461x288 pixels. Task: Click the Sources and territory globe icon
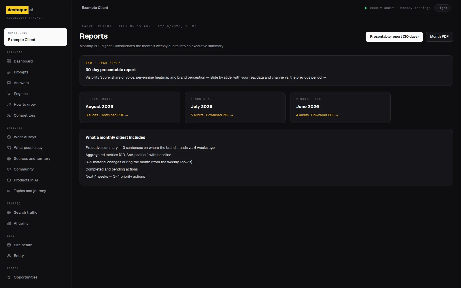coord(9,159)
